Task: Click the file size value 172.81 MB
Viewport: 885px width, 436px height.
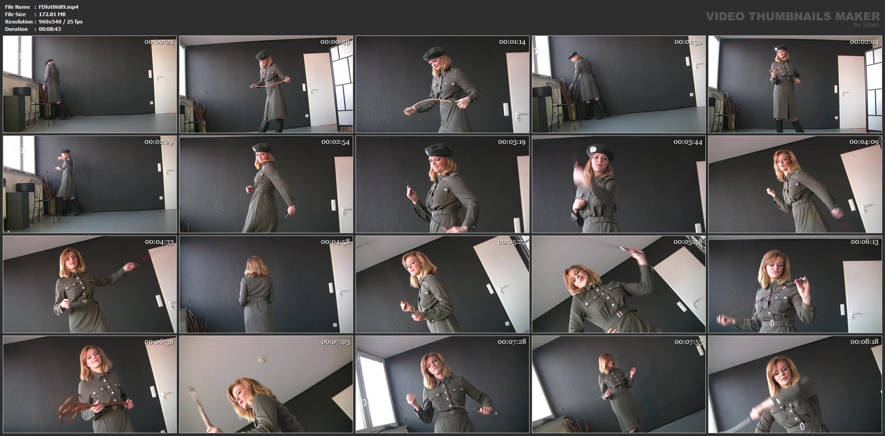Action: point(52,14)
